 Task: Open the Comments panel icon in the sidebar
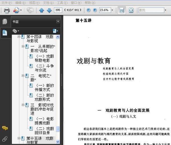tap(5, 128)
